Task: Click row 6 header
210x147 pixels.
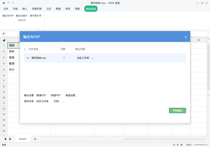Action: point(4,76)
